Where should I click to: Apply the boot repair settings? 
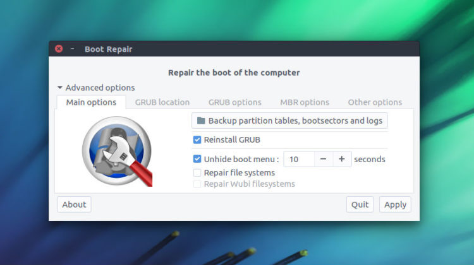[395, 204]
